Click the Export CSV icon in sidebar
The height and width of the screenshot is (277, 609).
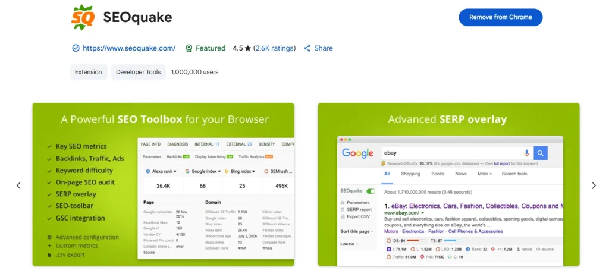click(342, 216)
